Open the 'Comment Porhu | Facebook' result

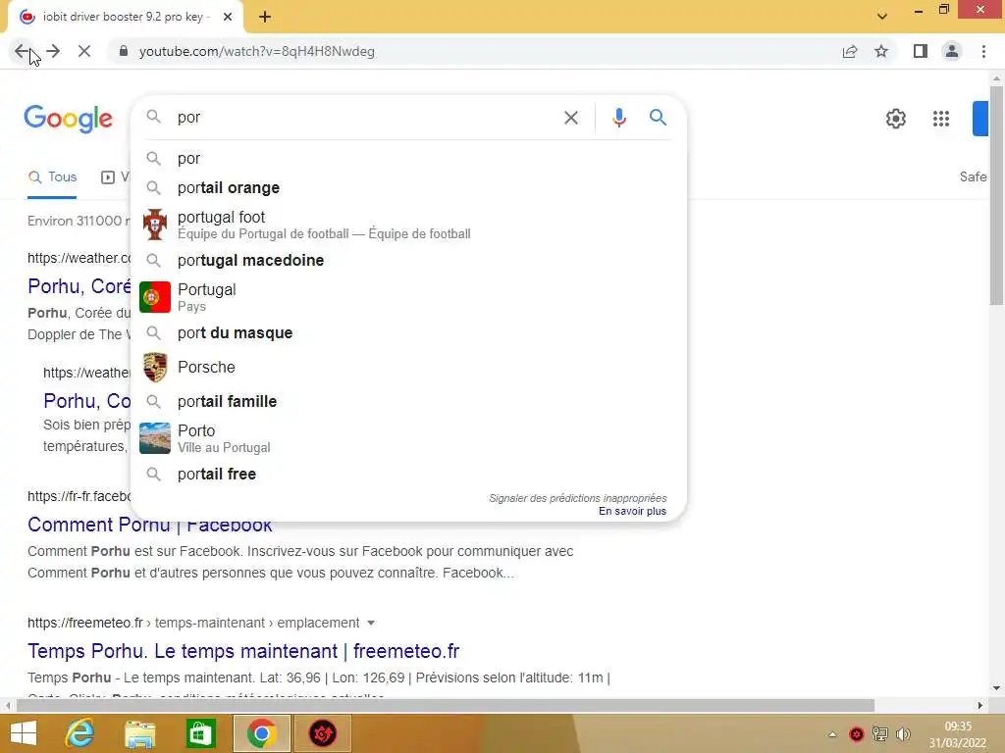coord(149,526)
